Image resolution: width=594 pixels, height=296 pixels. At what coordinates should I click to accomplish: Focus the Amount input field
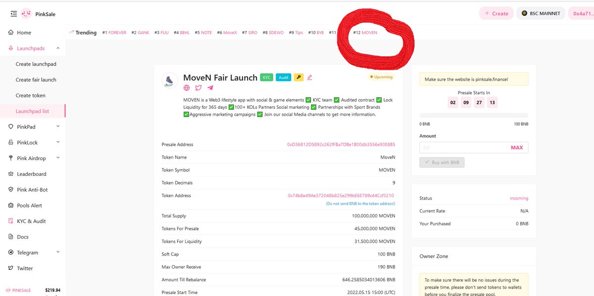(464, 147)
